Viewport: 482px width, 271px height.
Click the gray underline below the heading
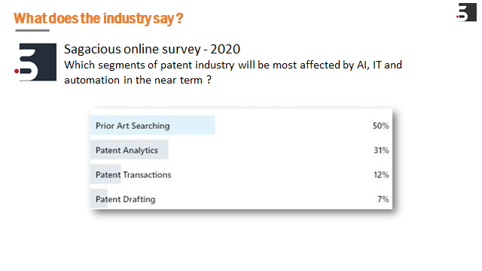point(32,30)
